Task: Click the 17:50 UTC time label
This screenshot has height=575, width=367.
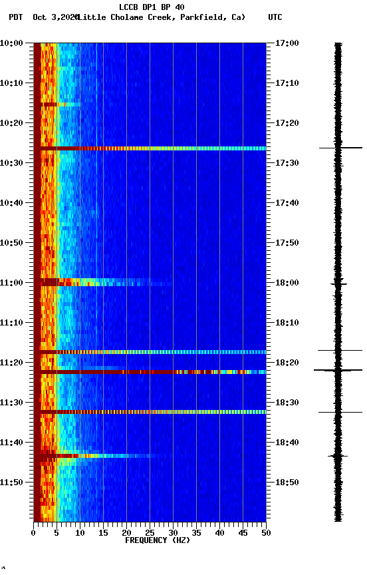Action: coord(287,243)
